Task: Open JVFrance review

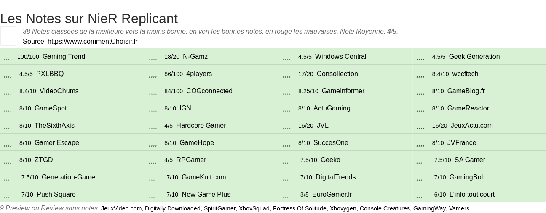Action: pyautogui.click(x=462, y=143)
